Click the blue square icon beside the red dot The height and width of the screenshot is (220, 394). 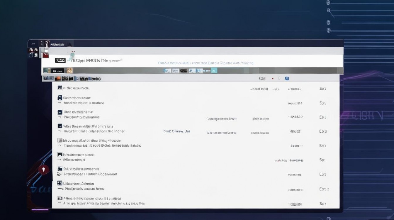pyautogui.click(x=287, y=78)
